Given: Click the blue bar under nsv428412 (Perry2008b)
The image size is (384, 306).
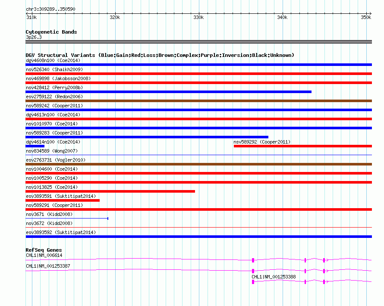Looking at the screenshot, I should (x=169, y=92).
